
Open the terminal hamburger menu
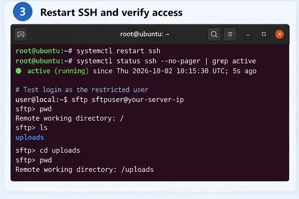pos(230,34)
